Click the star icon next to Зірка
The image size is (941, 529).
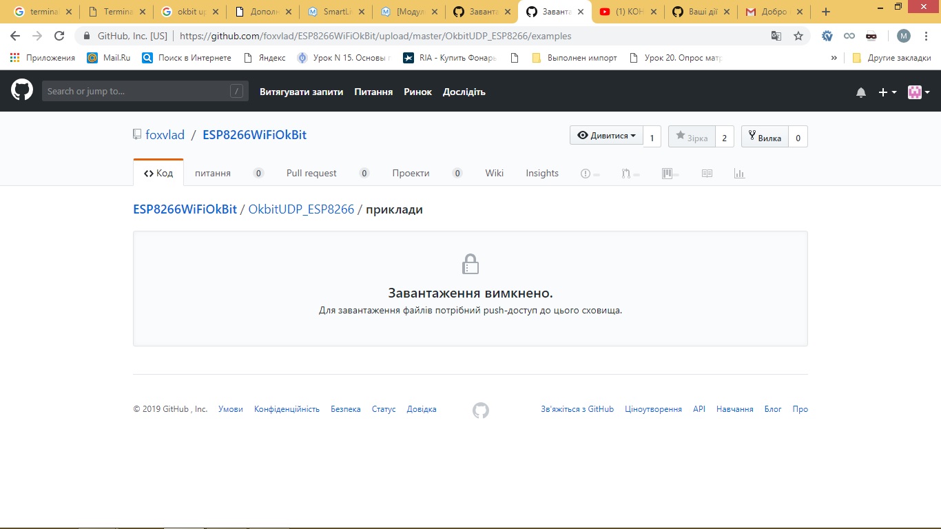(681, 135)
